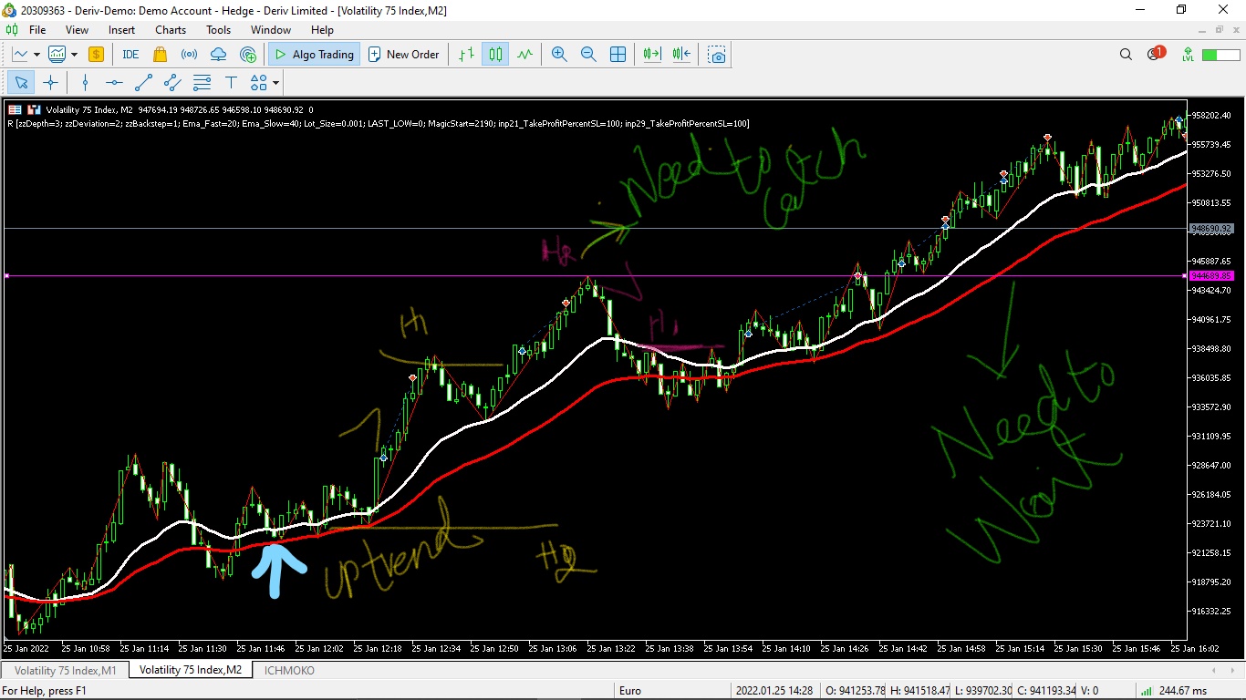Take a chart screenshot with camera icon
This screenshot has width=1246, height=700.
(717, 55)
